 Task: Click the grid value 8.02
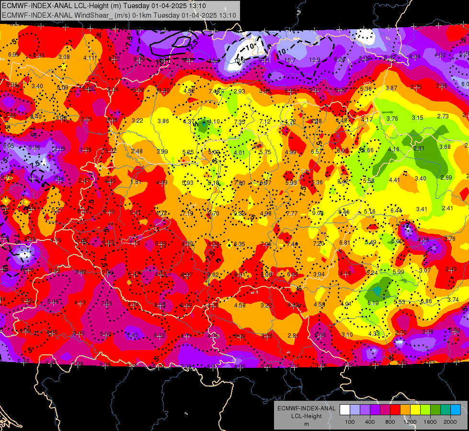point(114,59)
